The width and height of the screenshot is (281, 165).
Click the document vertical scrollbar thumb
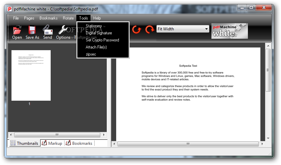[268, 70]
